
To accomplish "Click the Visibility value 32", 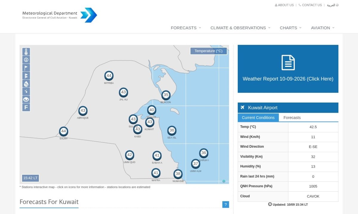I will tap(313, 157).
